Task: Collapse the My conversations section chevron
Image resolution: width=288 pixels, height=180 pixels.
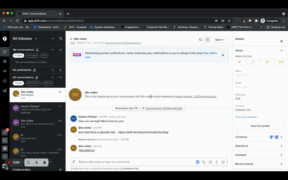Action: [60, 50]
